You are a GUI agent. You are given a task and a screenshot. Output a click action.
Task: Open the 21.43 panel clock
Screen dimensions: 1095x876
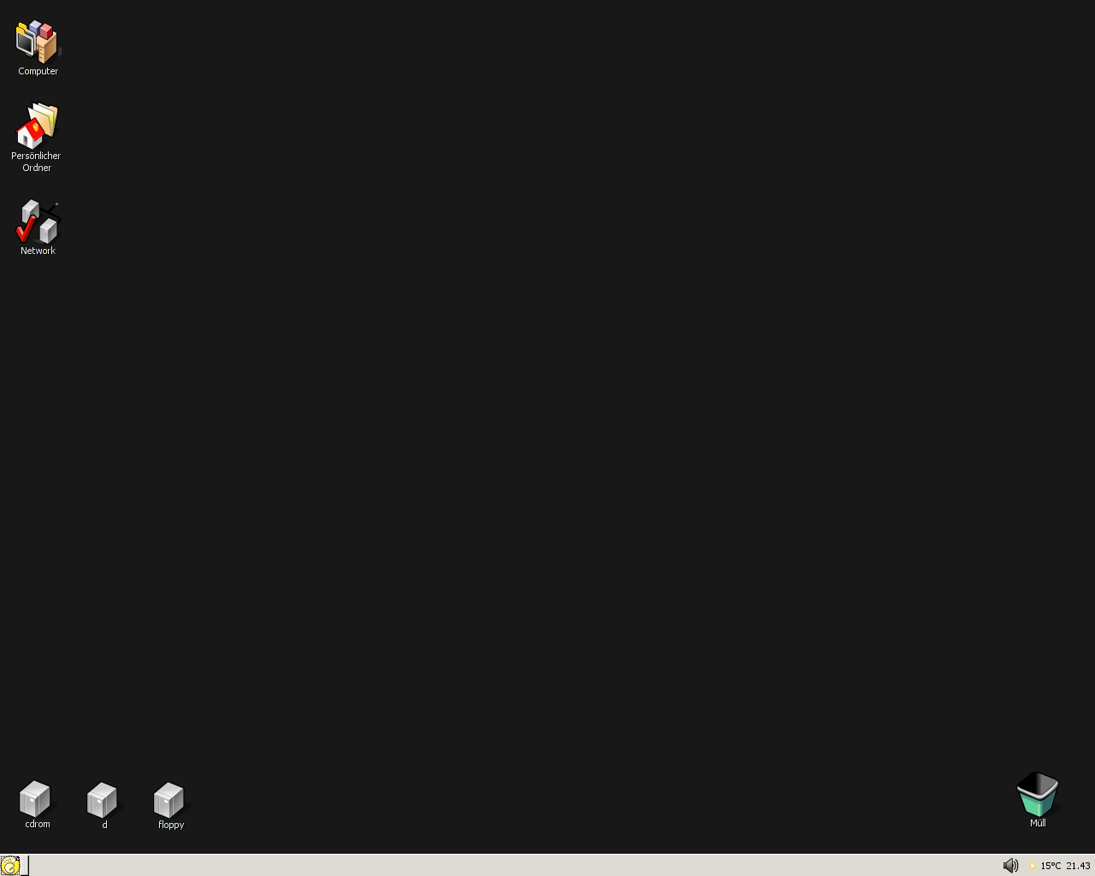[x=1078, y=866]
